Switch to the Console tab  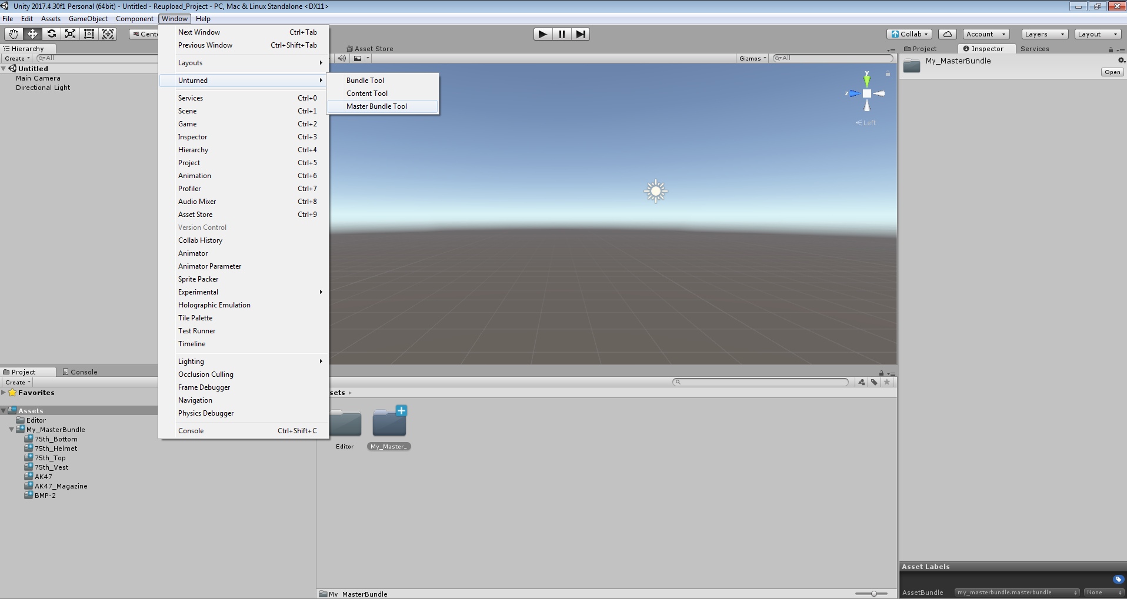pyautogui.click(x=80, y=372)
